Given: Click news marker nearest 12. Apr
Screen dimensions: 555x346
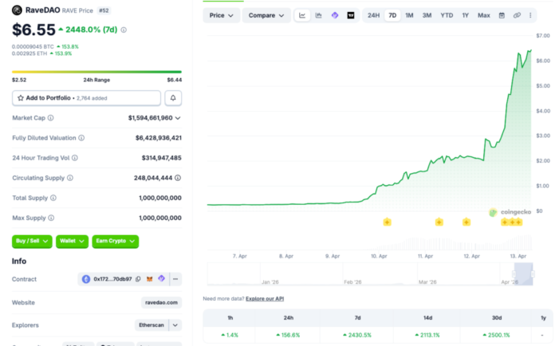Looking at the screenshot, I should coord(466,222).
